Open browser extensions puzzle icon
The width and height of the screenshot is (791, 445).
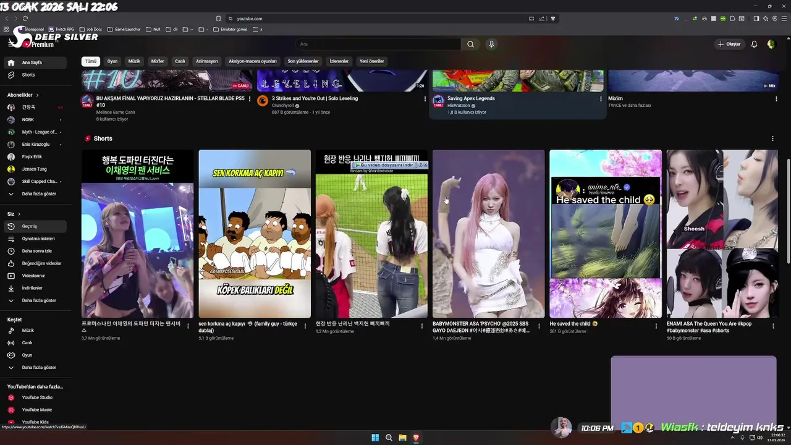(732, 19)
